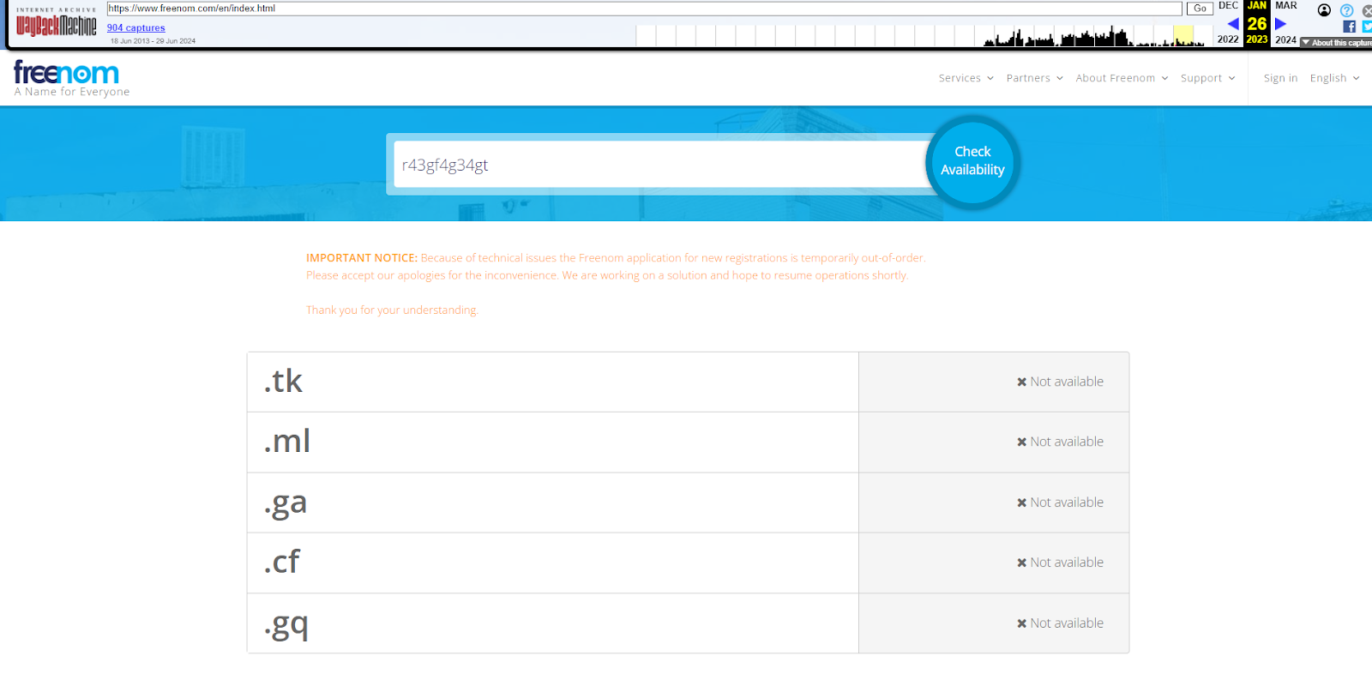Click Not available status for .tk
This screenshot has height=692, width=1372.
pyautogui.click(x=1060, y=382)
